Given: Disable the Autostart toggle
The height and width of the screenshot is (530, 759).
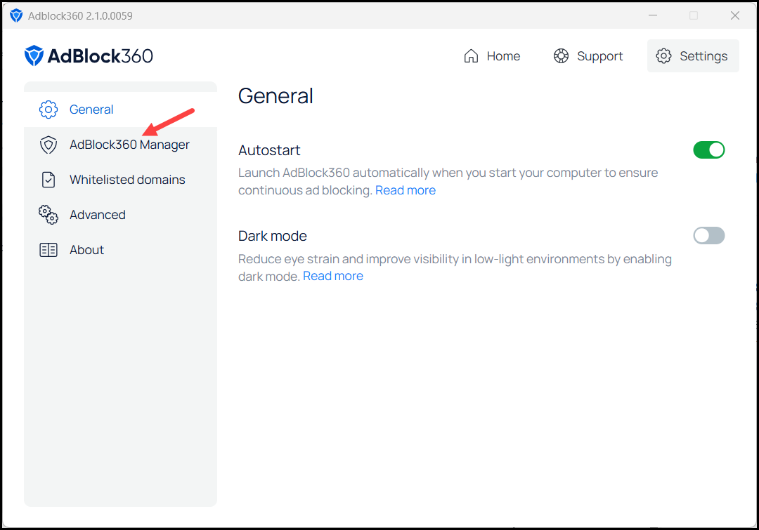Looking at the screenshot, I should click(708, 150).
